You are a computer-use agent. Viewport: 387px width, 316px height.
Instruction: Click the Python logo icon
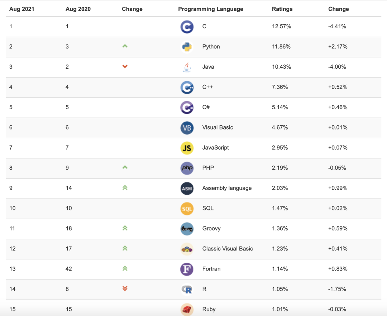pyautogui.click(x=187, y=47)
